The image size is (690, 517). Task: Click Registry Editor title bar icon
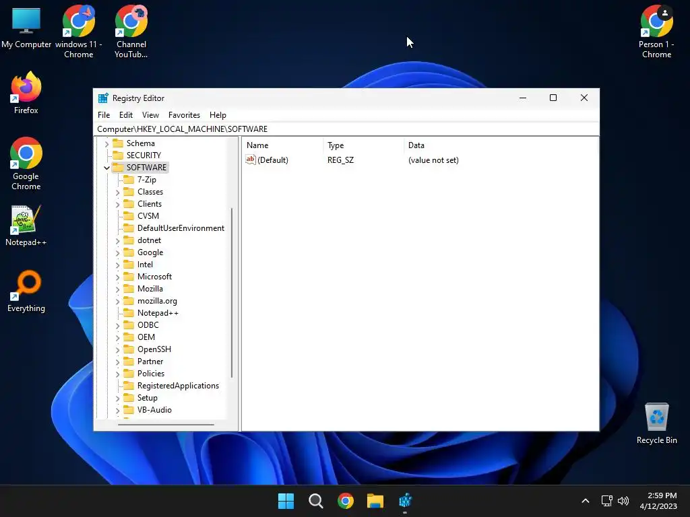pyautogui.click(x=103, y=98)
